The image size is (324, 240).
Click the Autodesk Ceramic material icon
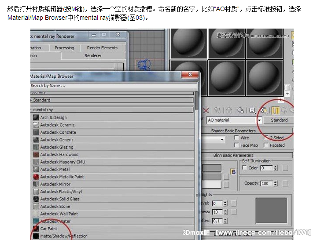tap(36, 125)
